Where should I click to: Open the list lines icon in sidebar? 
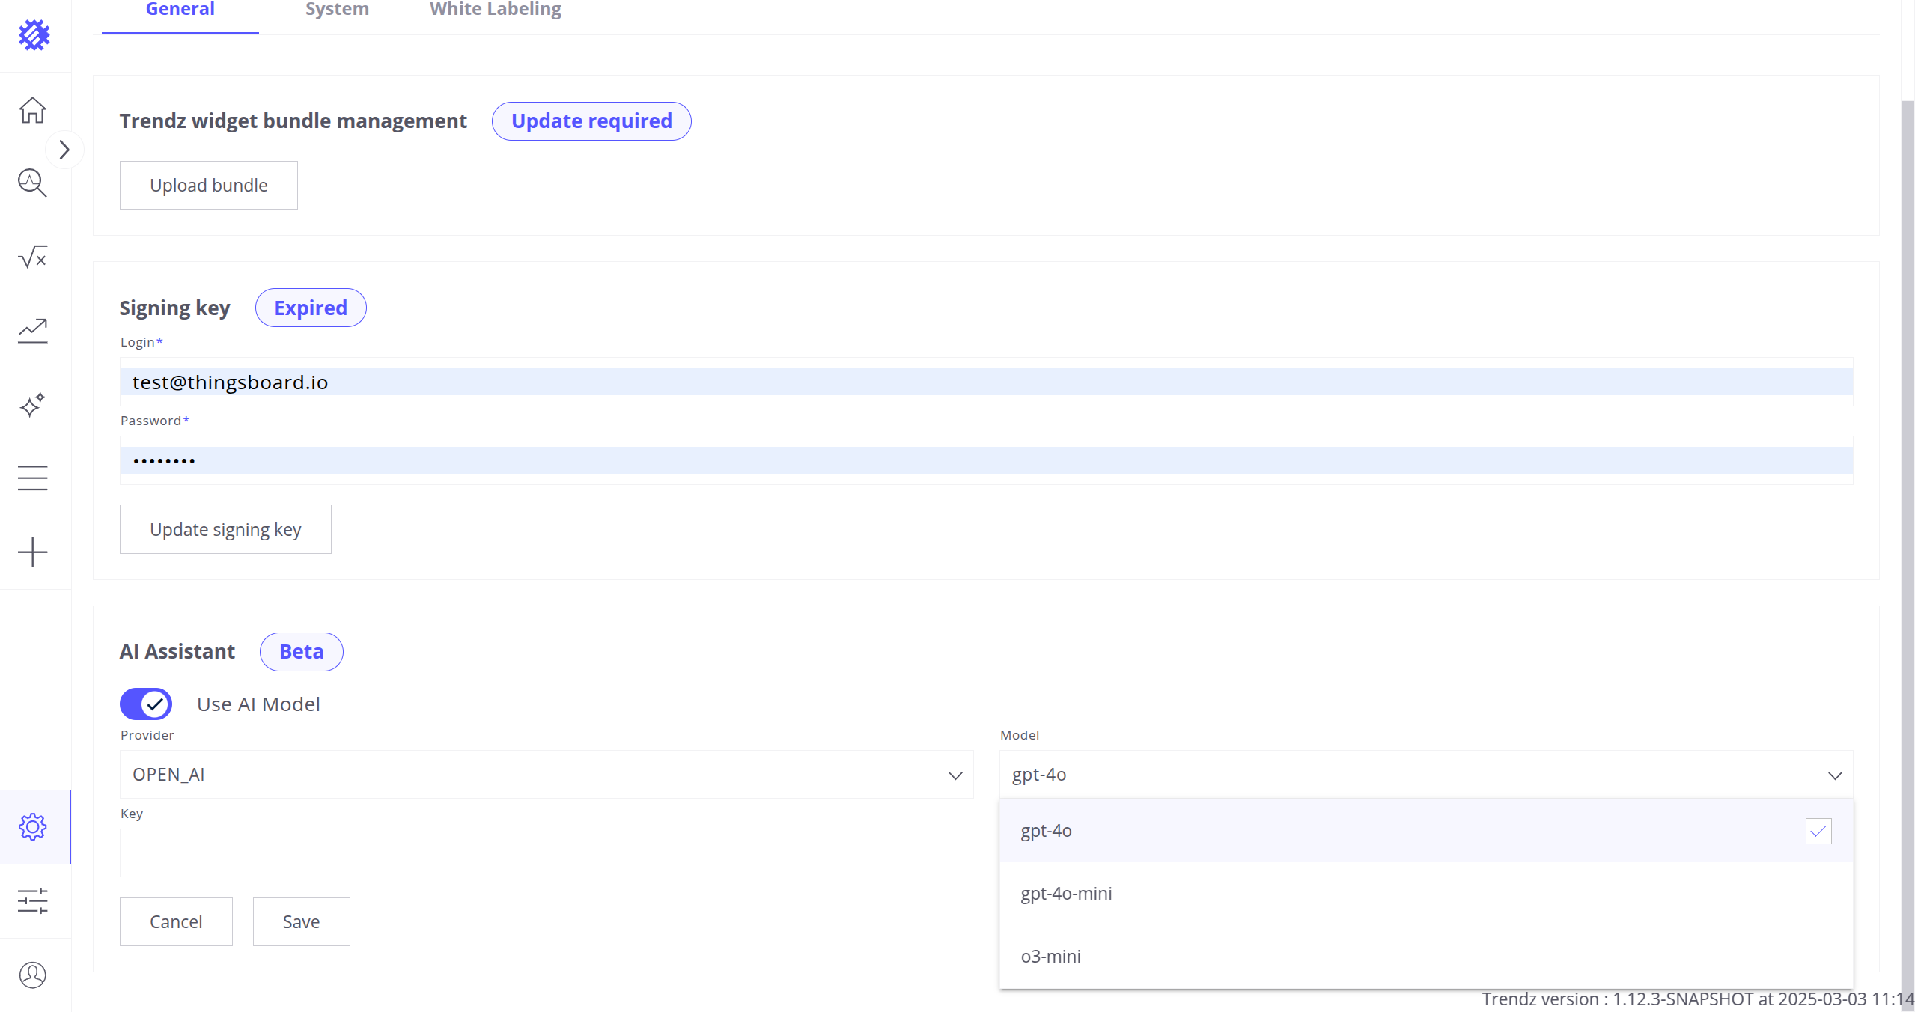(32, 478)
